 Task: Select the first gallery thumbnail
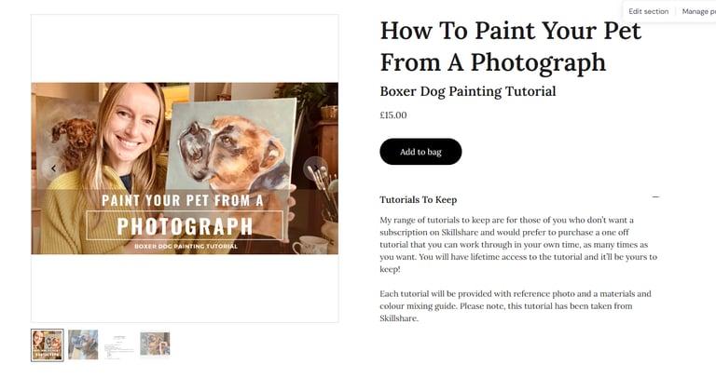pyautogui.click(x=48, y=344)
